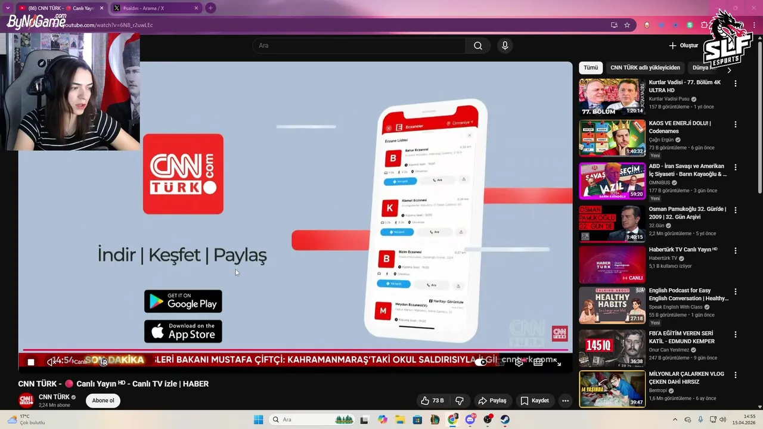Open Microsoft Store from taskbar
The width and height of the screenshot is (763, 429).
[x=417, y=419]
